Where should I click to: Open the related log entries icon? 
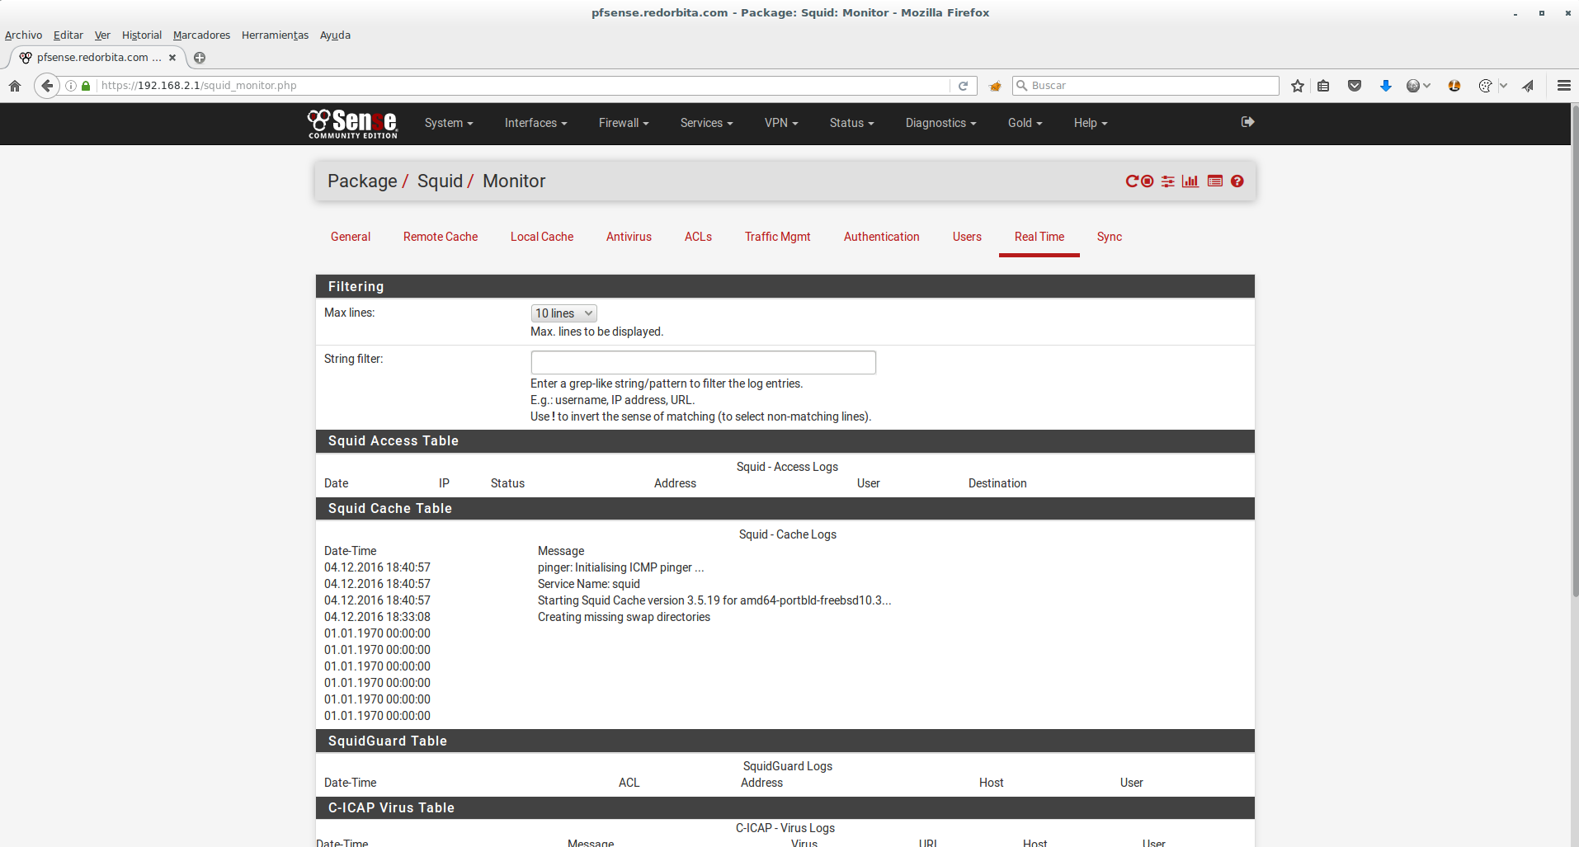[x=1215, y=181]
